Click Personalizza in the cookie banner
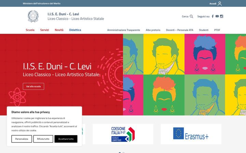Image resolution: width=246 pixels, height=153 pixels. coord(22,139)
